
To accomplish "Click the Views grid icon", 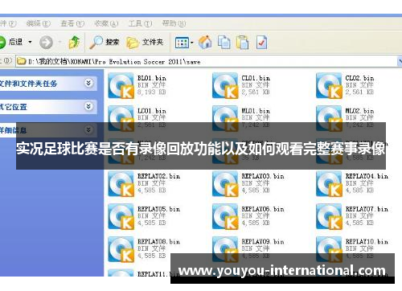I will (x=182, y=43).
